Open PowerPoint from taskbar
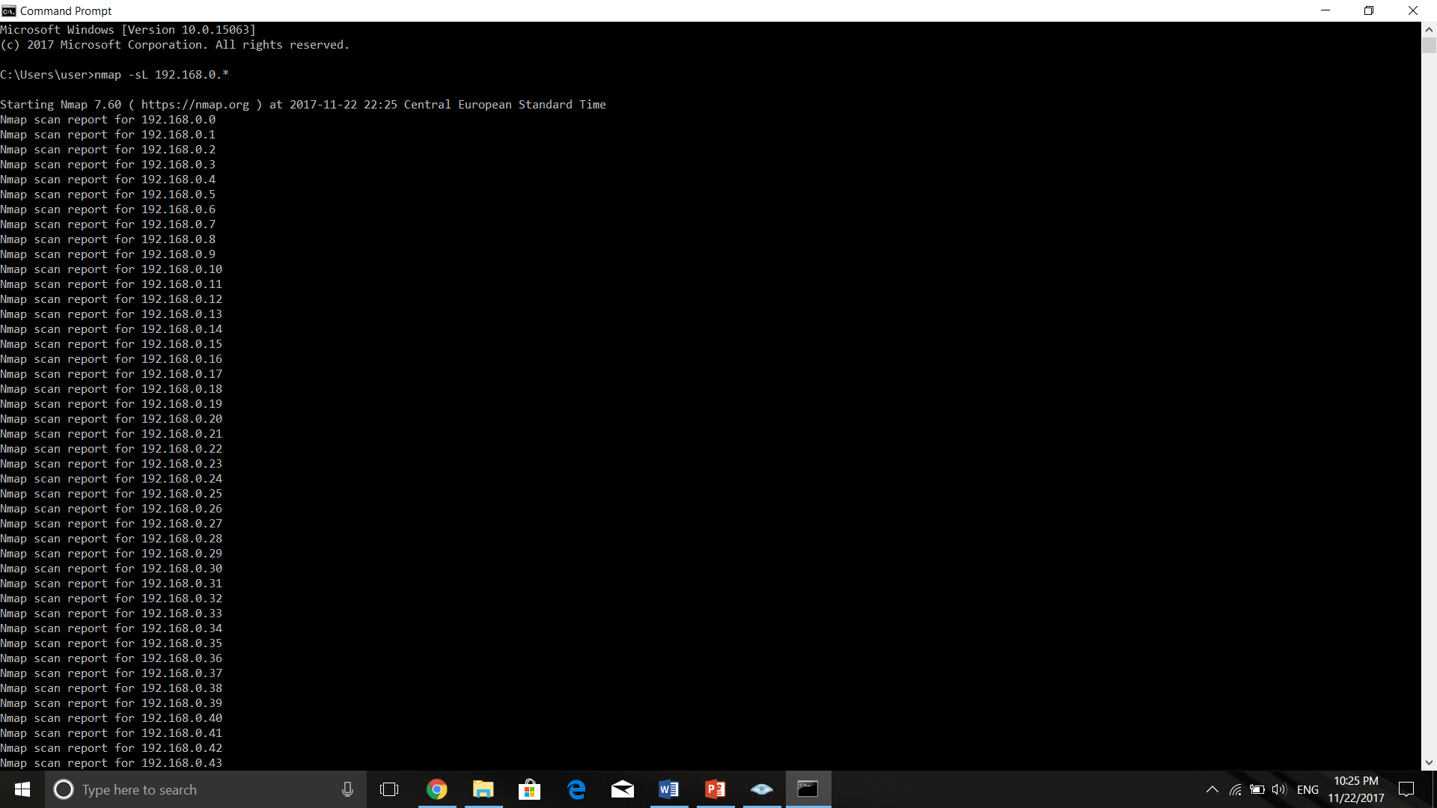This screenshot has height=808, width=1437. tap(716, 789)
